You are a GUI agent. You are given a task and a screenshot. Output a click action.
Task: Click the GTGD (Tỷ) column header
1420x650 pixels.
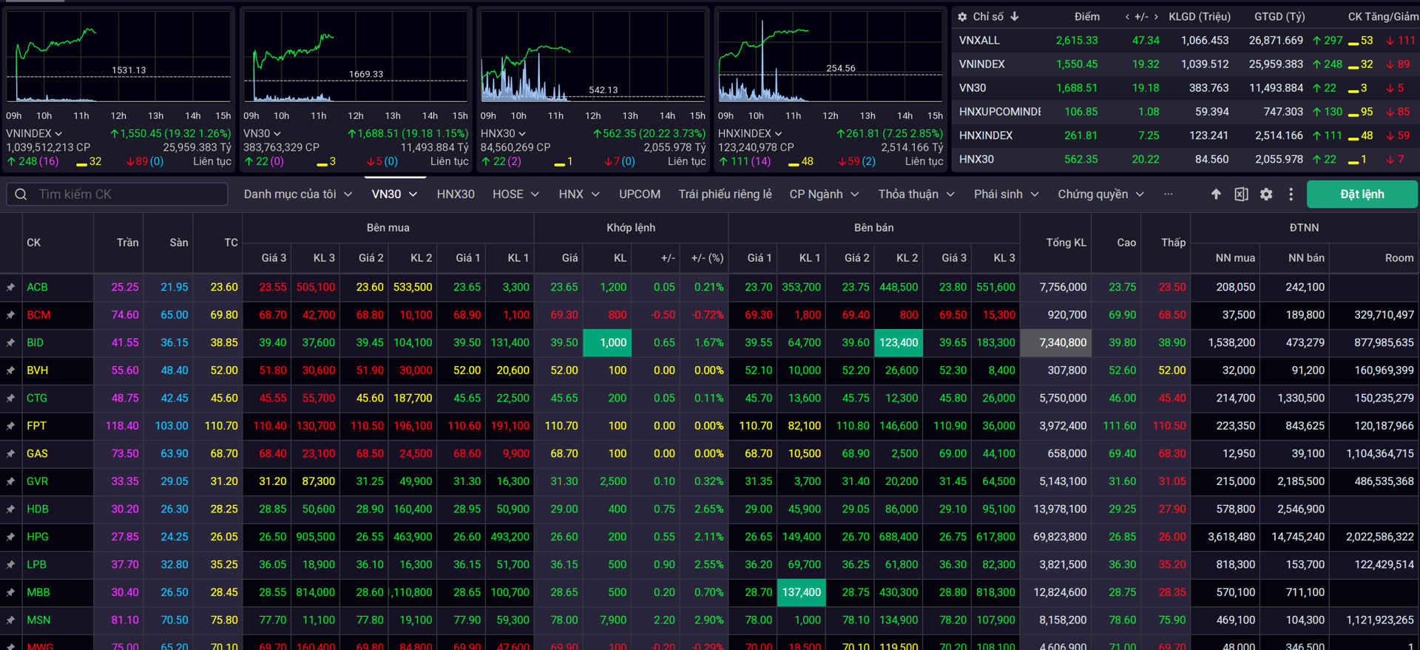pyautogui.click(x=1279, y=16)
